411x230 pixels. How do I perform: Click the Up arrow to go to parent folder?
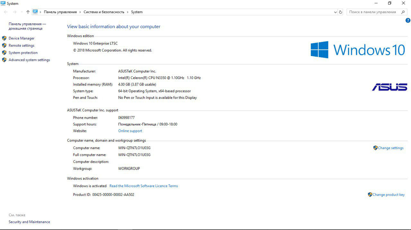(28, 12)
